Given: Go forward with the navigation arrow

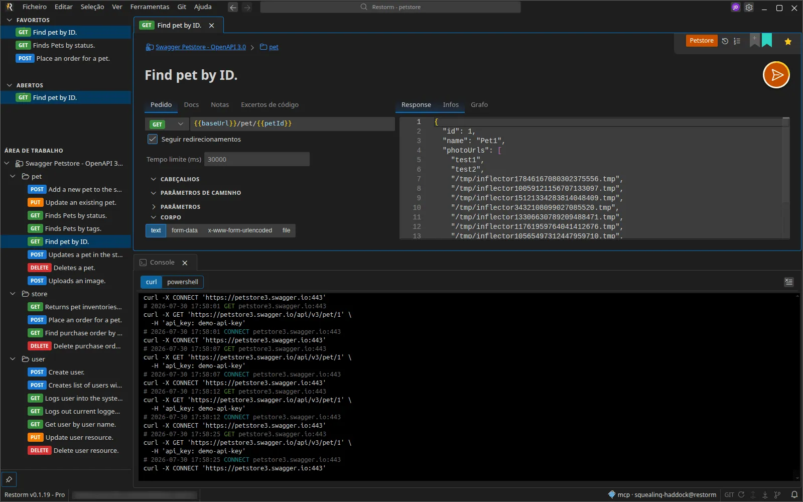Looking at the screenshot, I should [x=247, y=7].
